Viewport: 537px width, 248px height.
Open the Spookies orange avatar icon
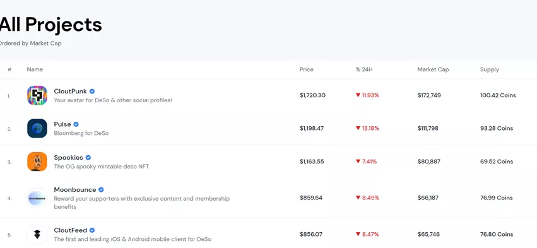[x=37, y=162]
